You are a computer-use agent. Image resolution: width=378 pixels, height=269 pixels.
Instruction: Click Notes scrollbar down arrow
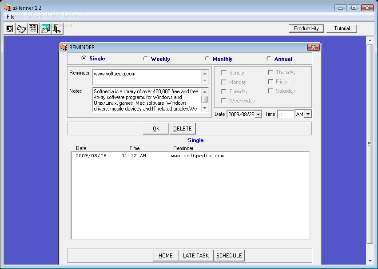205,108
